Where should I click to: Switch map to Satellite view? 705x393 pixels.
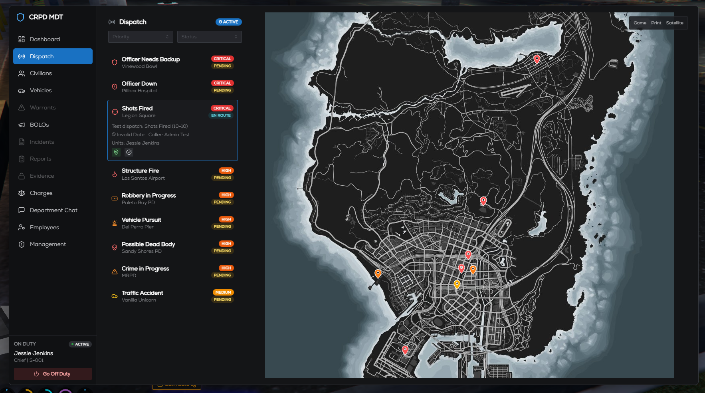point(675,23)
